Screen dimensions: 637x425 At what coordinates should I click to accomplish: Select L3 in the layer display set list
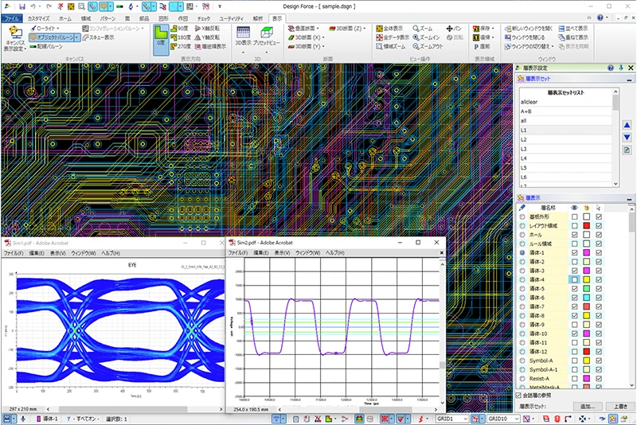click(565, 149)
